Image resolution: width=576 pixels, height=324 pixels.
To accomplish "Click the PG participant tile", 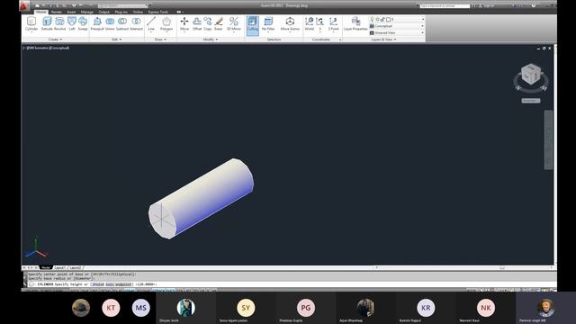I will pos(306,308).
